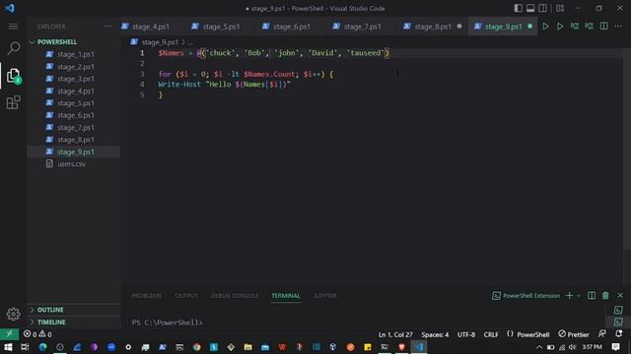Click the feedback icon in status bar
This screenshot has width=631, height=354.
pyautogui.click(x=602, y=334)
